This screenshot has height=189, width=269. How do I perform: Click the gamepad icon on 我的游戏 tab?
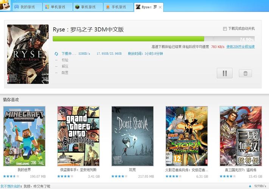[x=17, y=7]
